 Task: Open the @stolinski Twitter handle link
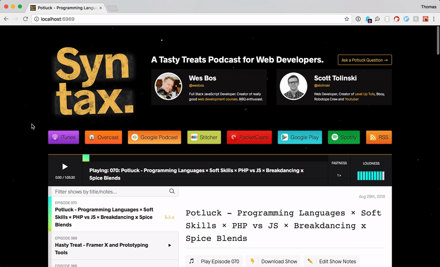[322, 85]
